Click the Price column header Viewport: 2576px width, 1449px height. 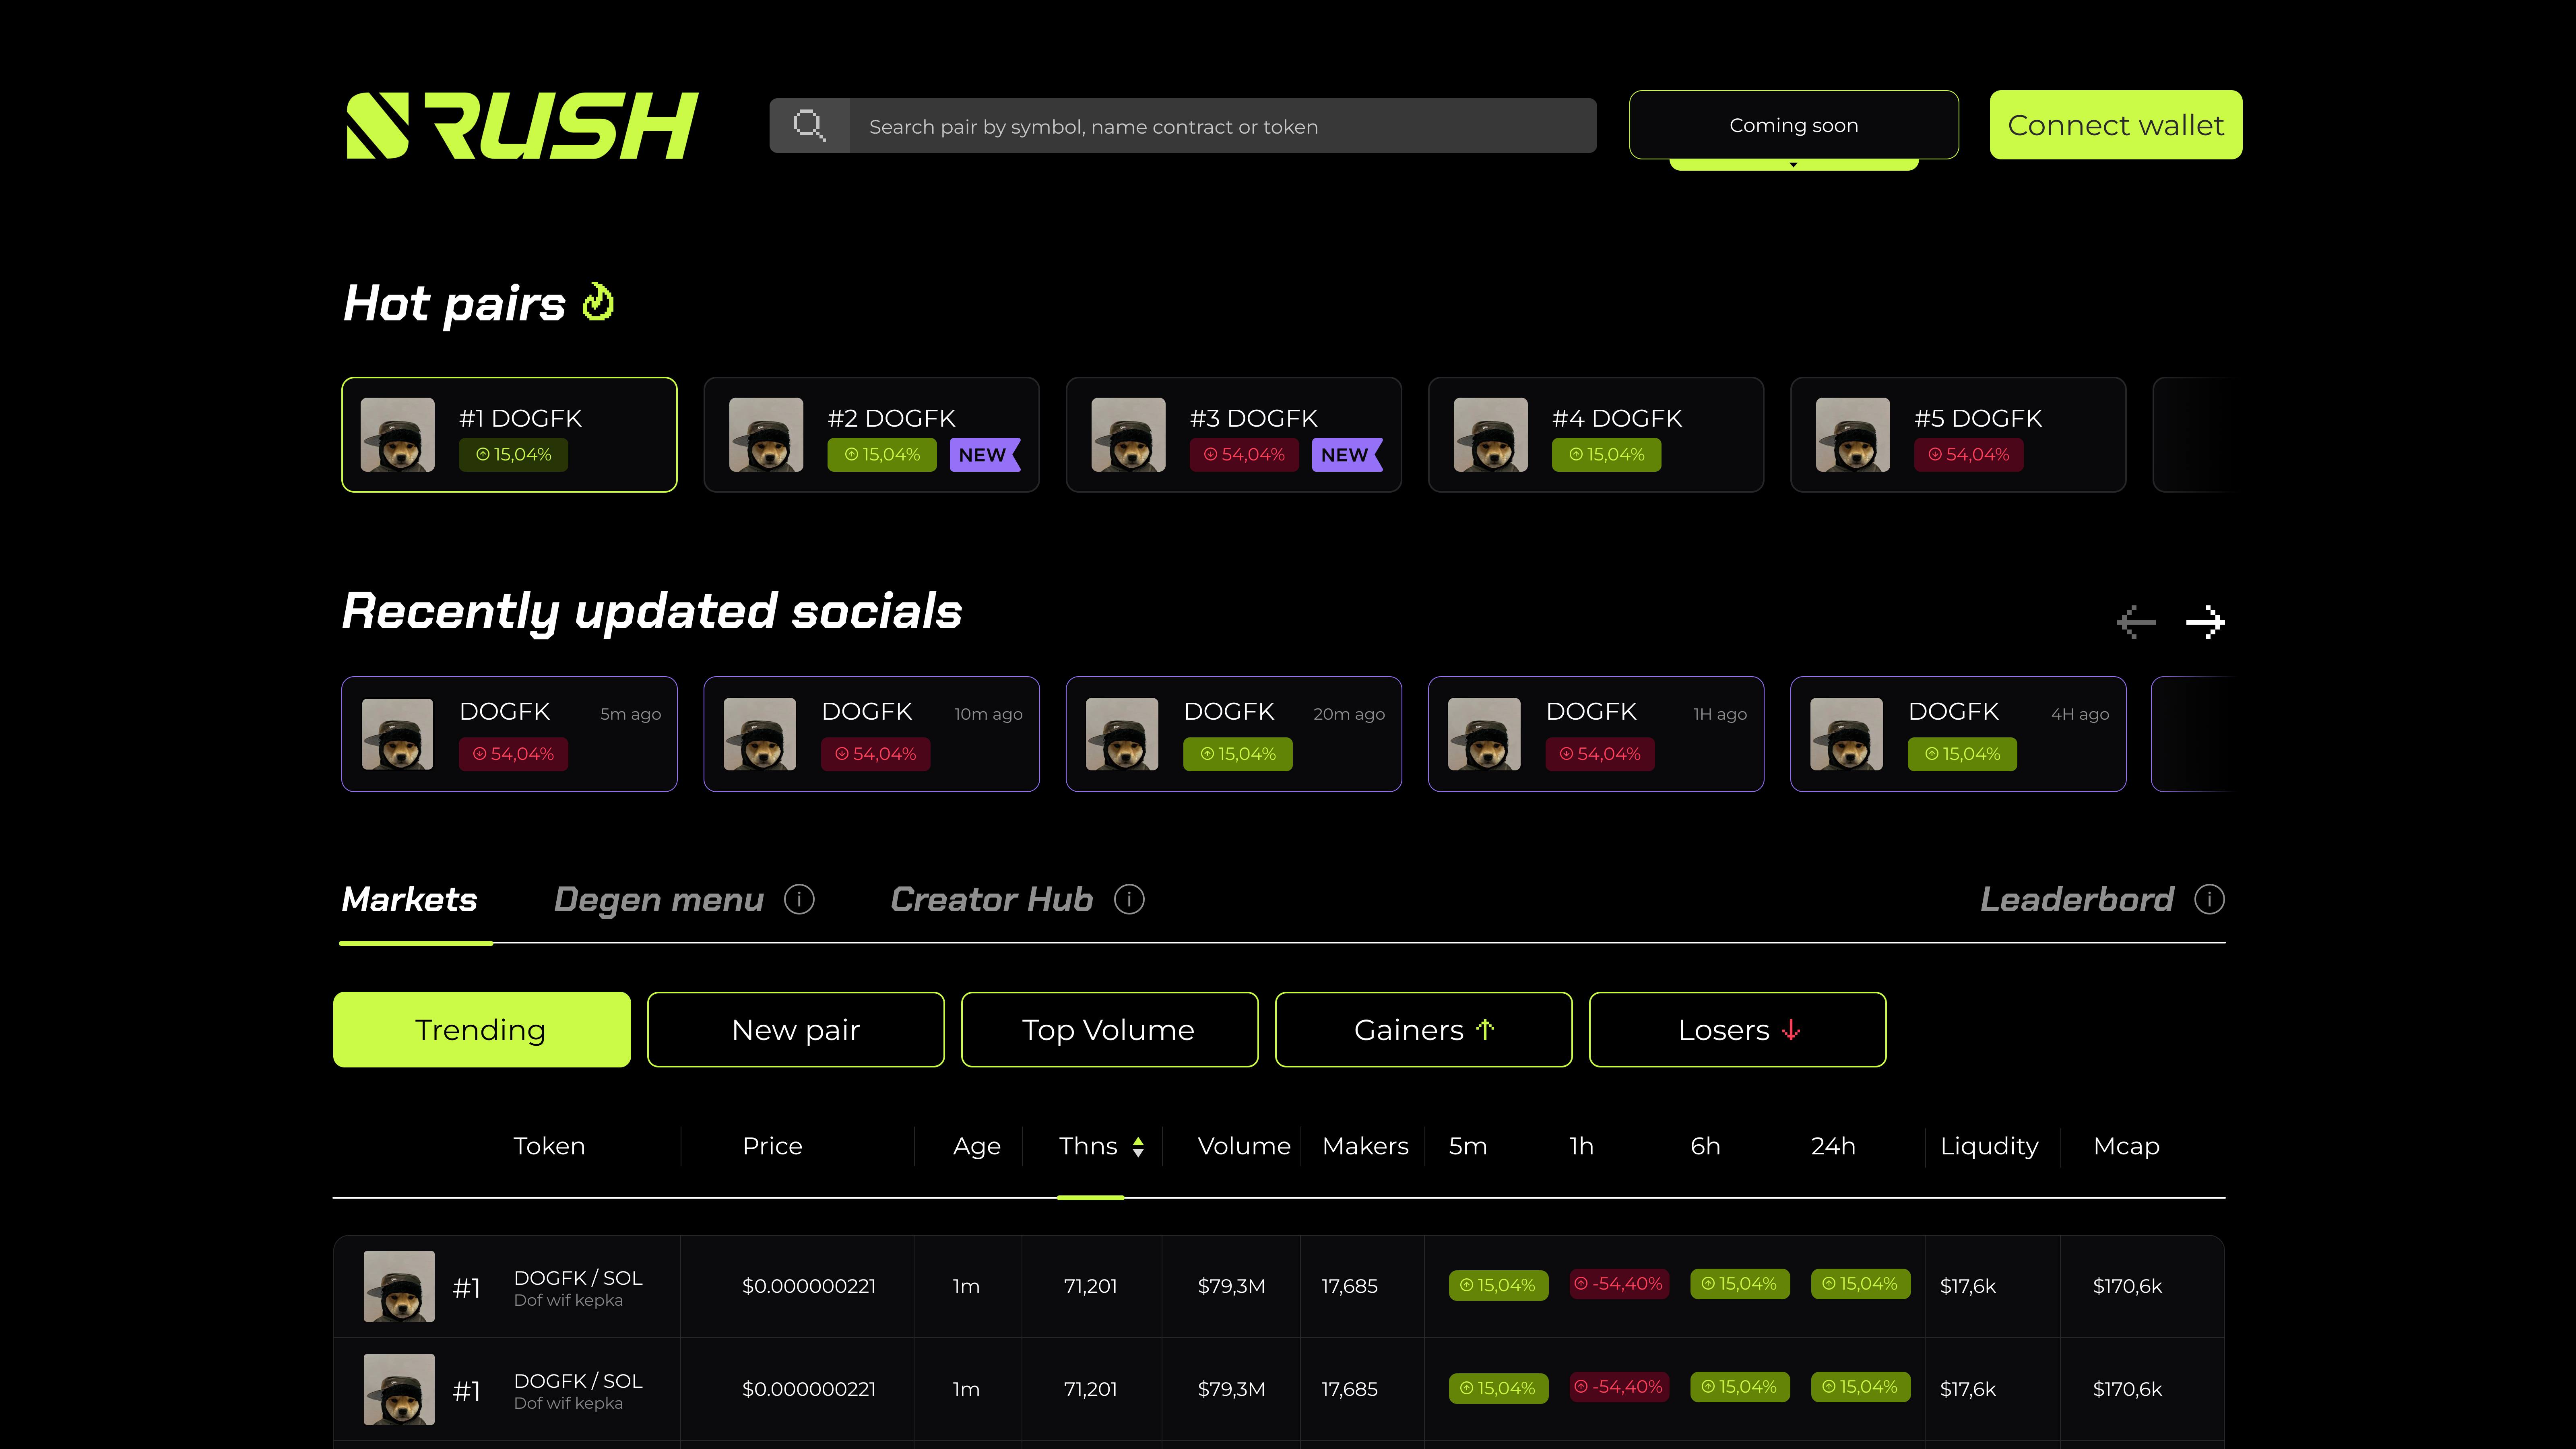(x=772, y=1146)
